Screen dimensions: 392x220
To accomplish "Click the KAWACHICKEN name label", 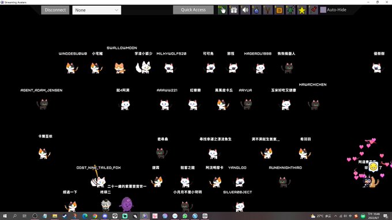I will (312, 84).
